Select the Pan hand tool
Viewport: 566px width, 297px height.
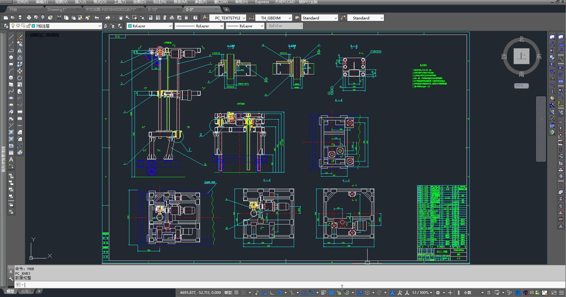click(x=120, y=18)
